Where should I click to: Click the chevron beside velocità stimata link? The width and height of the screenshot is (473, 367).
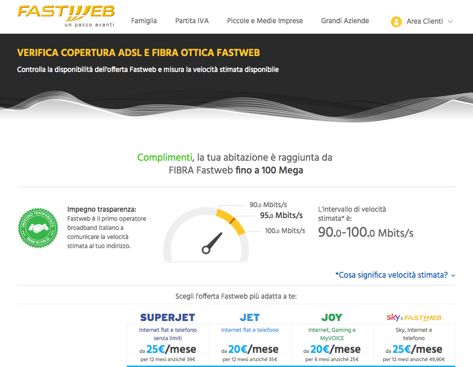pos(452,276)
